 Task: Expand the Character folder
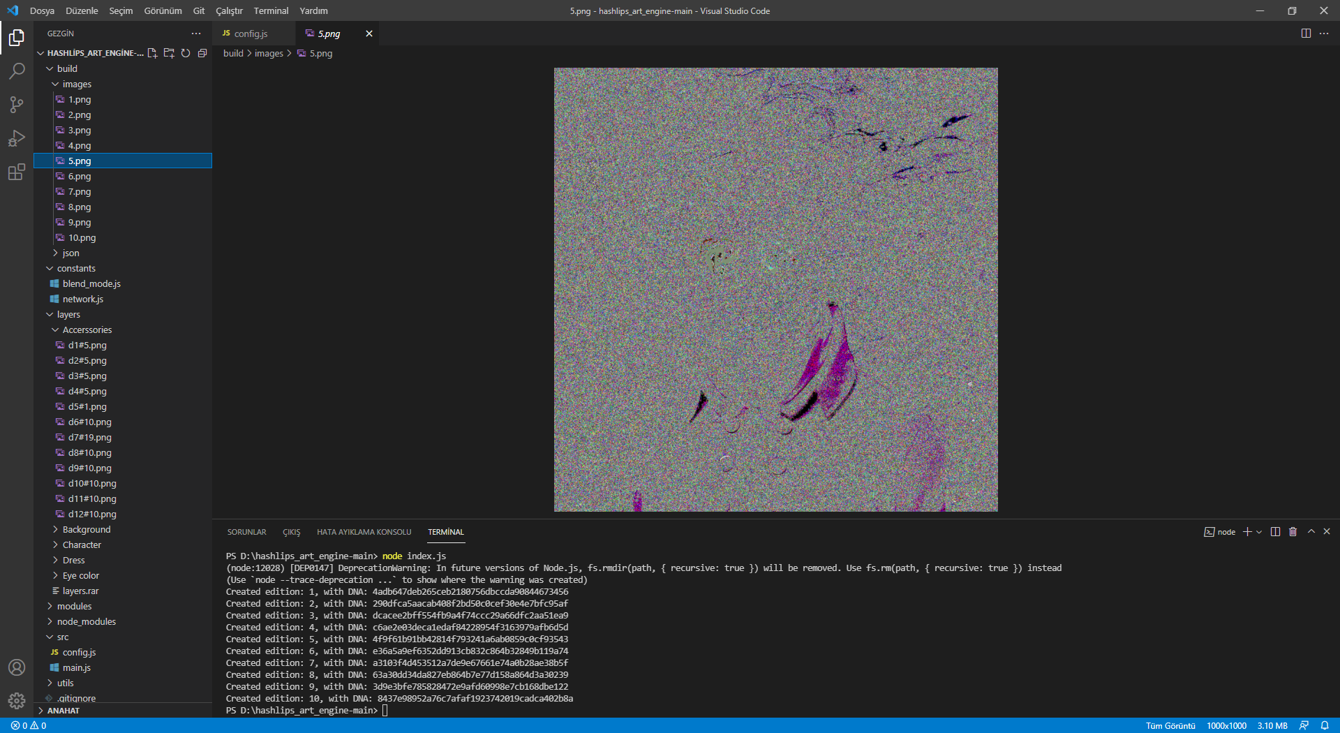point(123,545)
